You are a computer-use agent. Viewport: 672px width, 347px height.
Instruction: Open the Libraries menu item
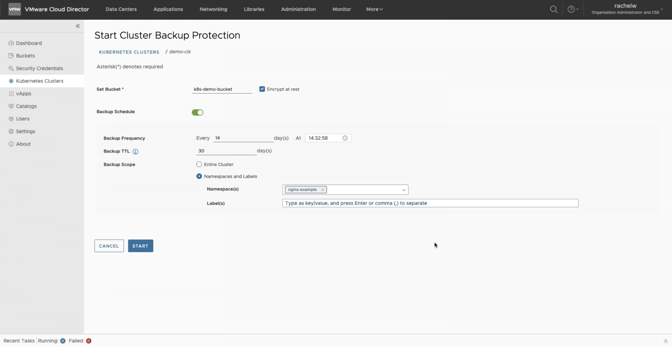pos(254,9)
